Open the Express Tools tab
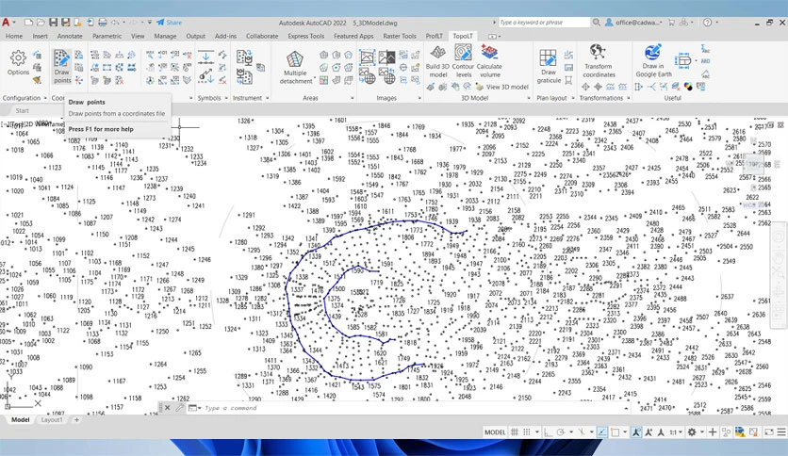This screenshot has width=788, height=456. (306, 36)
